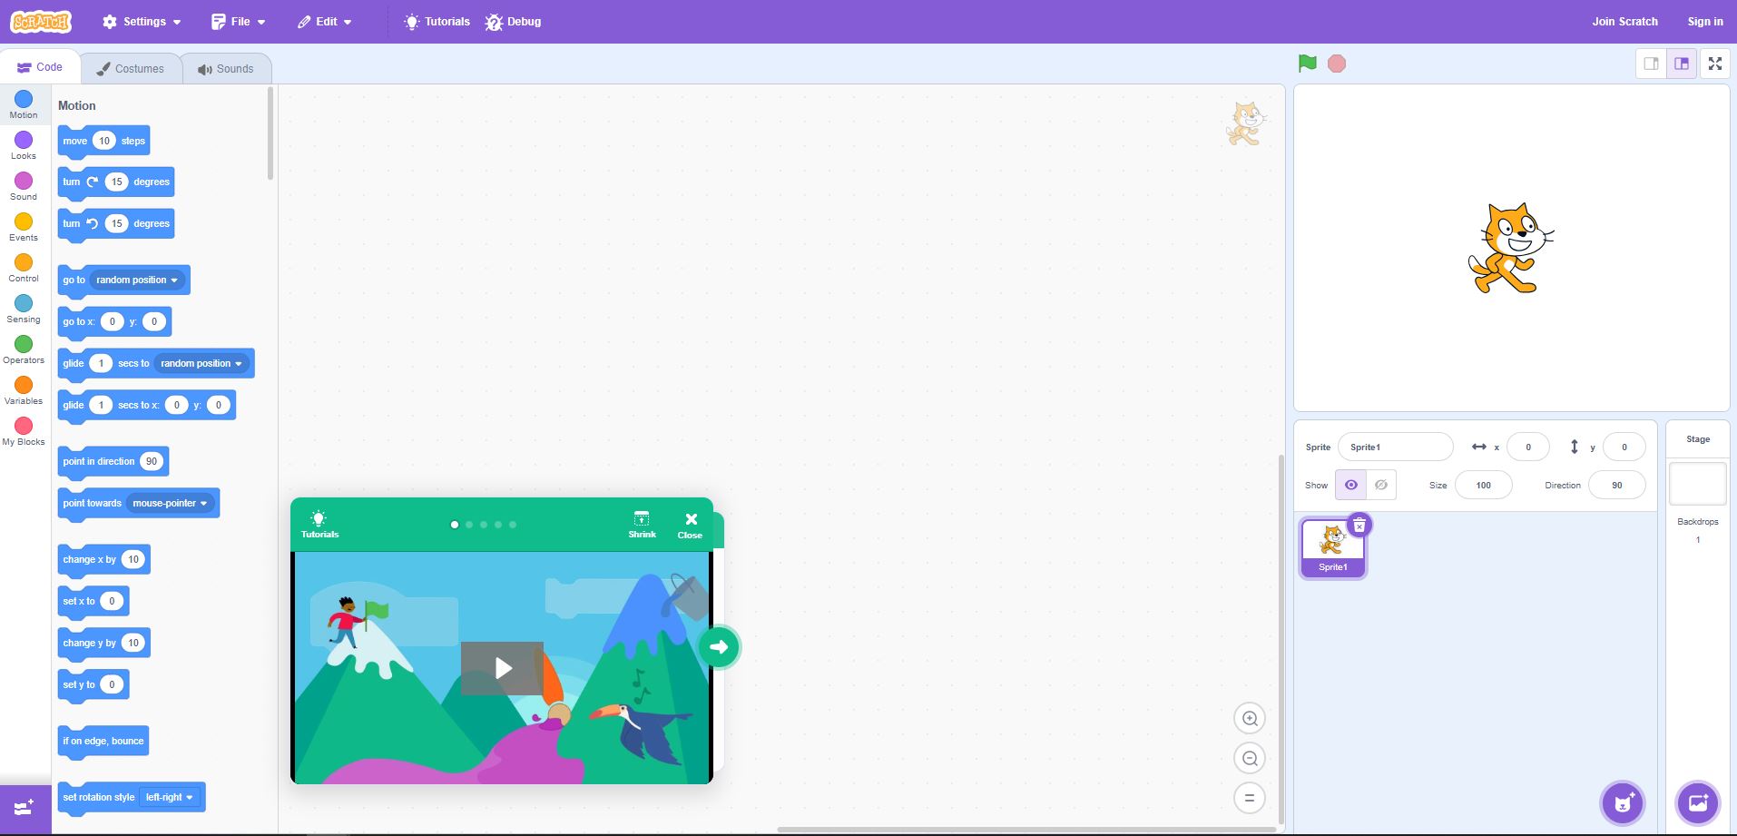Click the red stop sign

[1336, 63]
